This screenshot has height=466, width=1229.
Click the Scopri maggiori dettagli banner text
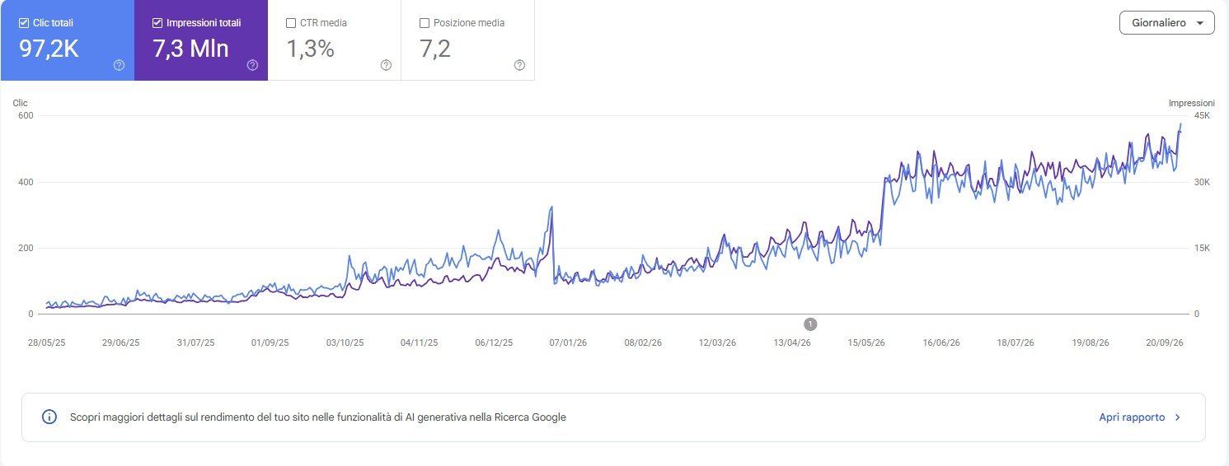coord(318,417)
